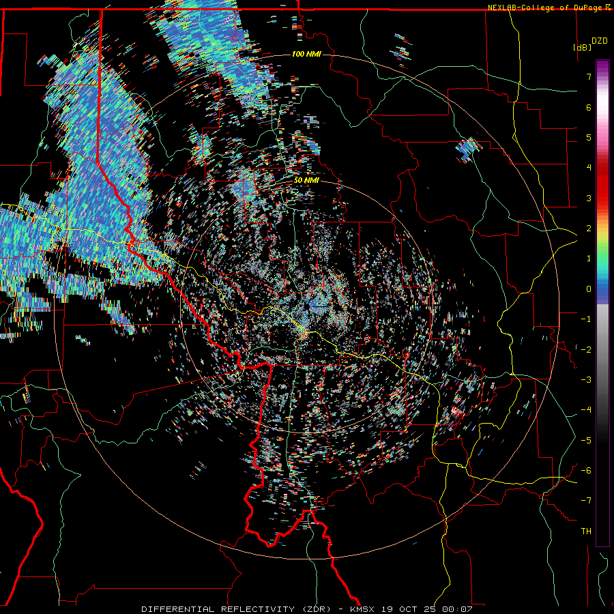Click the -6 value on color scale
Viewport: 614px width, 614px height.
click(x=586, y=471)
